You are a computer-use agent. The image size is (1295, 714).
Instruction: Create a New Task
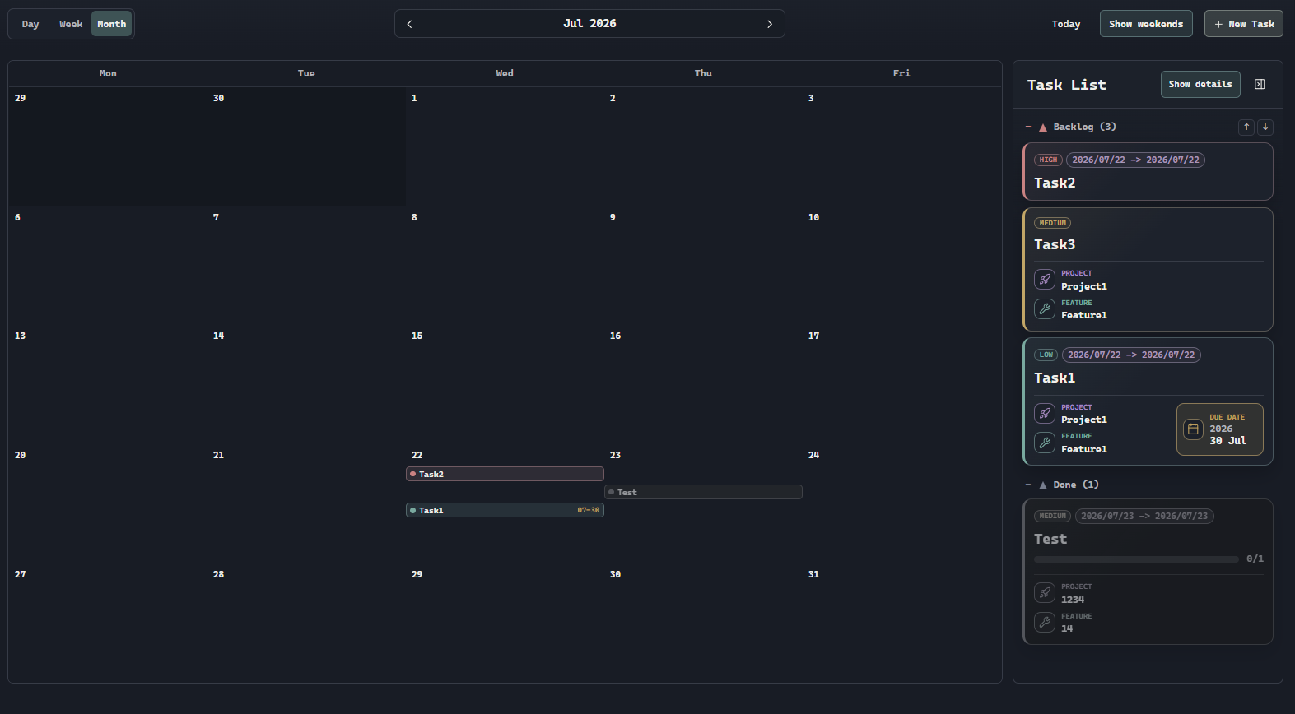(x=1244, y=24)
